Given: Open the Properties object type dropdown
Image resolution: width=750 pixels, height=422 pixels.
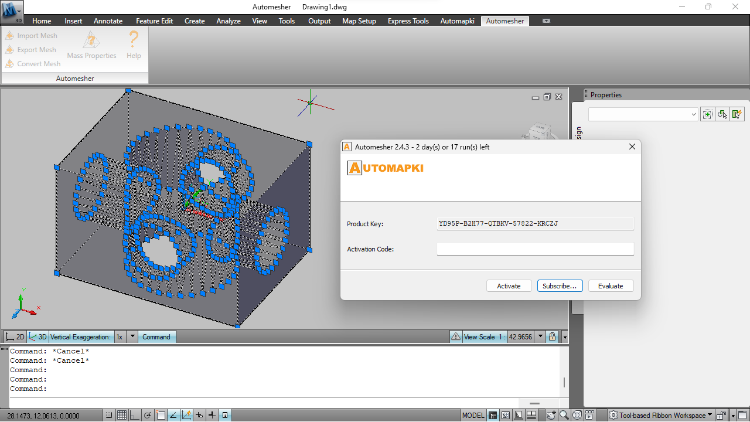Looking at the screenshot, I should click(643, 114).
